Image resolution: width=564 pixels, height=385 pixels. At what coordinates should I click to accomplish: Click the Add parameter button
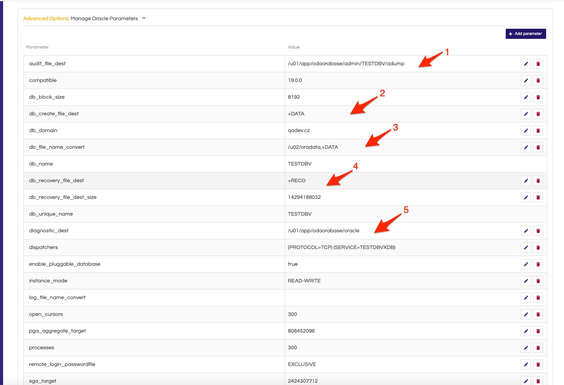[526, 34]
